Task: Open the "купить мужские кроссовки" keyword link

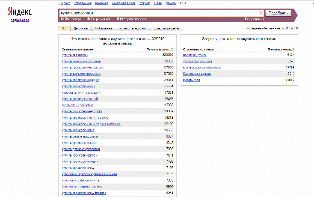Action: 81,61
